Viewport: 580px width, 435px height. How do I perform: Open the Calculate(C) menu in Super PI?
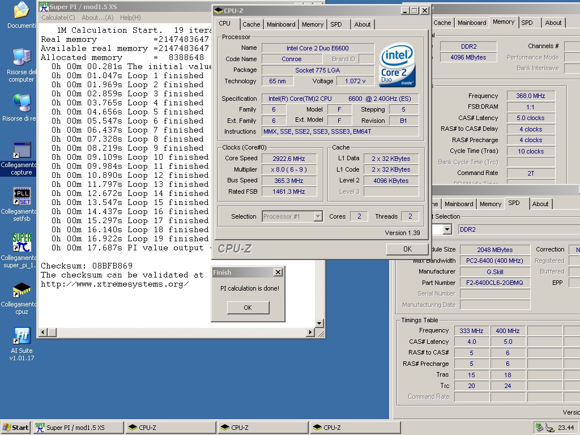click(x=58, y=18)
